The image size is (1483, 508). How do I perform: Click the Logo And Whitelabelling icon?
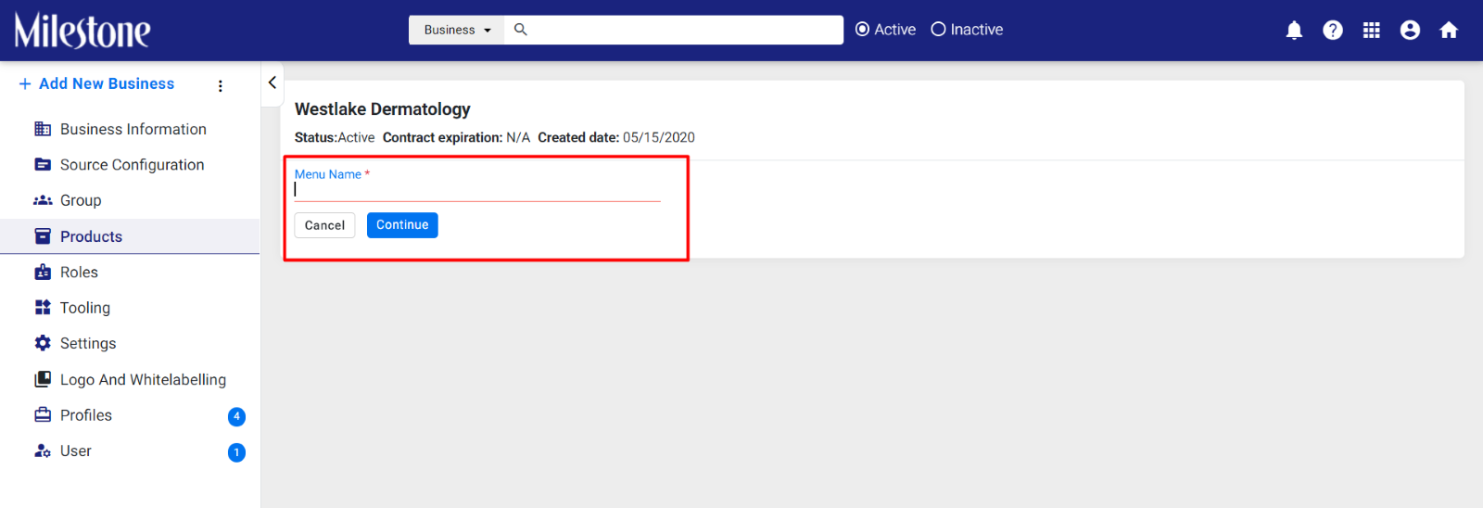(43, 379)
